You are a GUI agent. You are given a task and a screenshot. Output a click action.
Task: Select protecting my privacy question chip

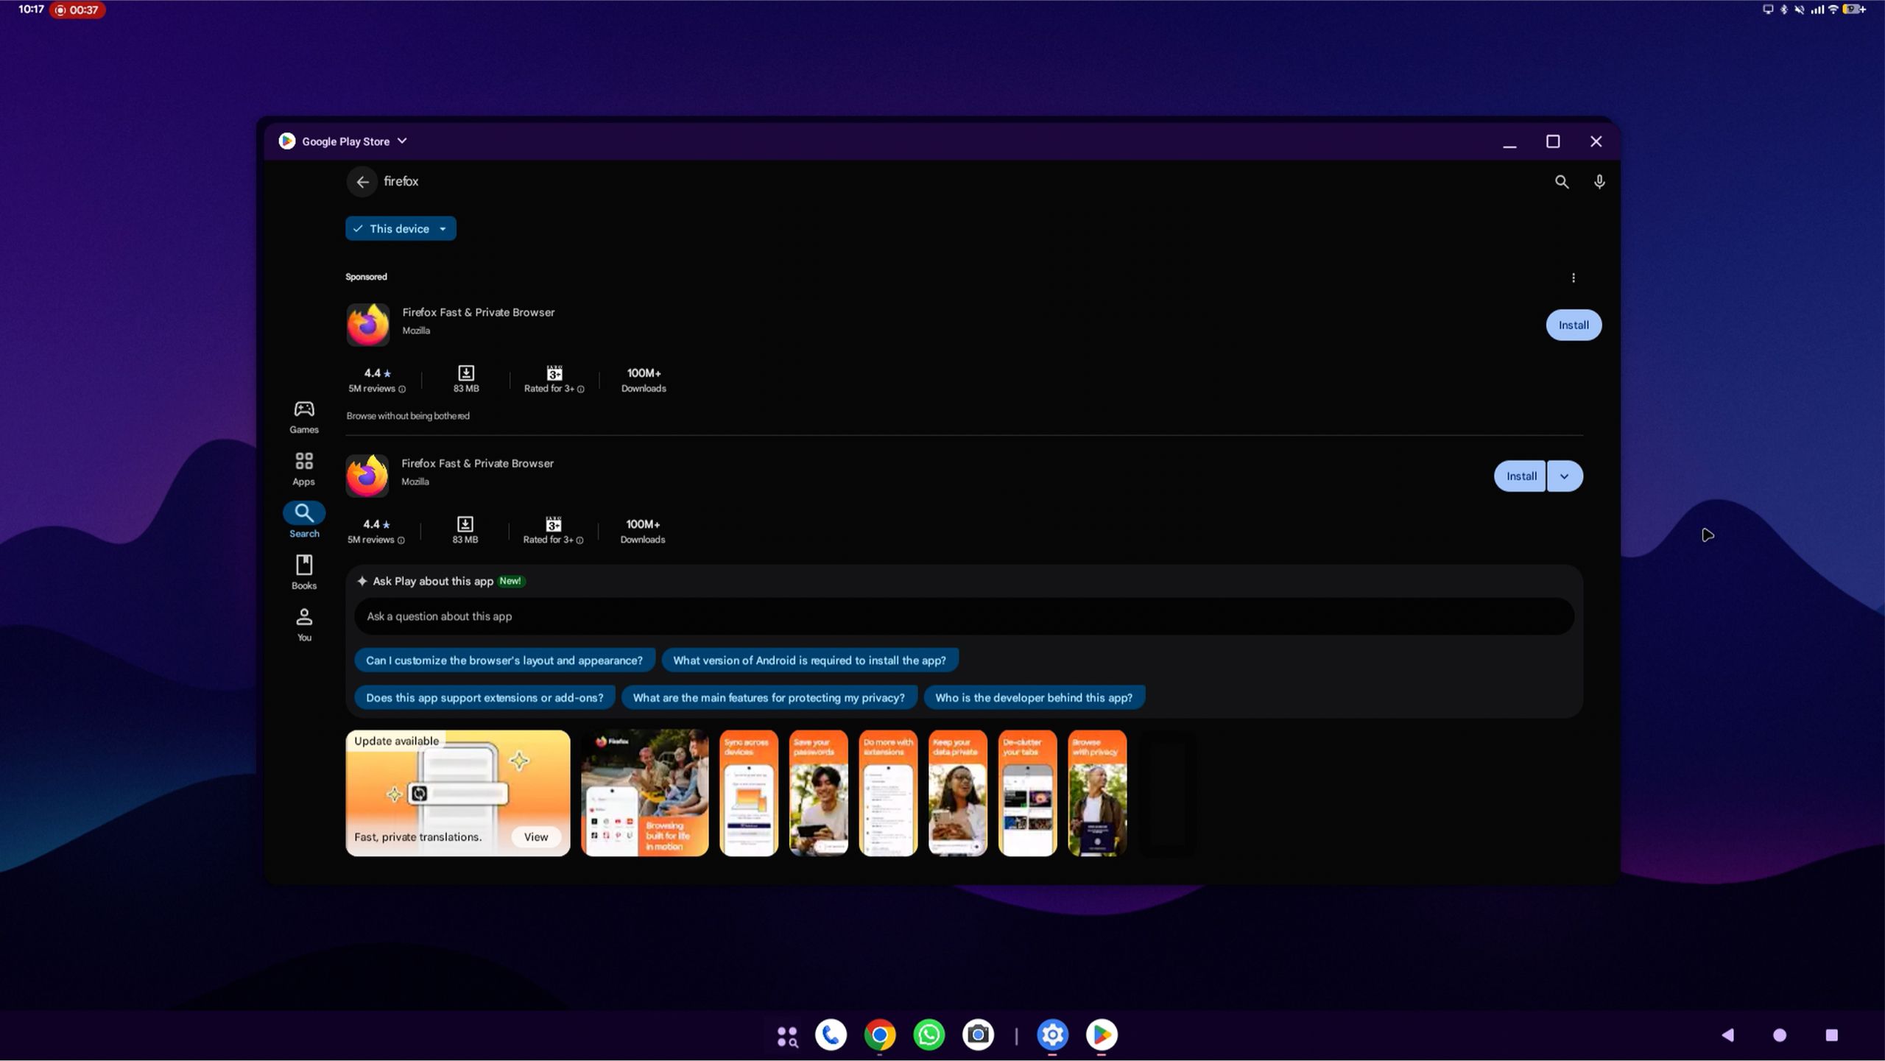769,698
